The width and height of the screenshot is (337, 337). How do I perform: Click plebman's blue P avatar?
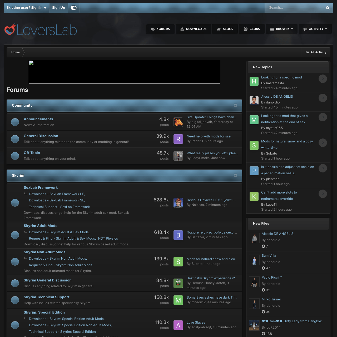tap(254, 171)
